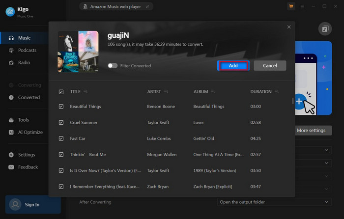Click the Cancel button
The image size is (344, 219).
[270, 65]
